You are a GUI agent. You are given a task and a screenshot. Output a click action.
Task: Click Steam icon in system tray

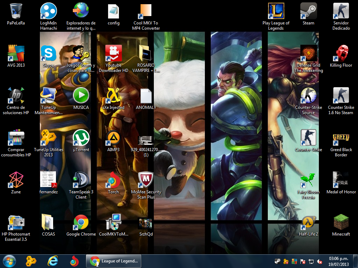coord(277,261)
